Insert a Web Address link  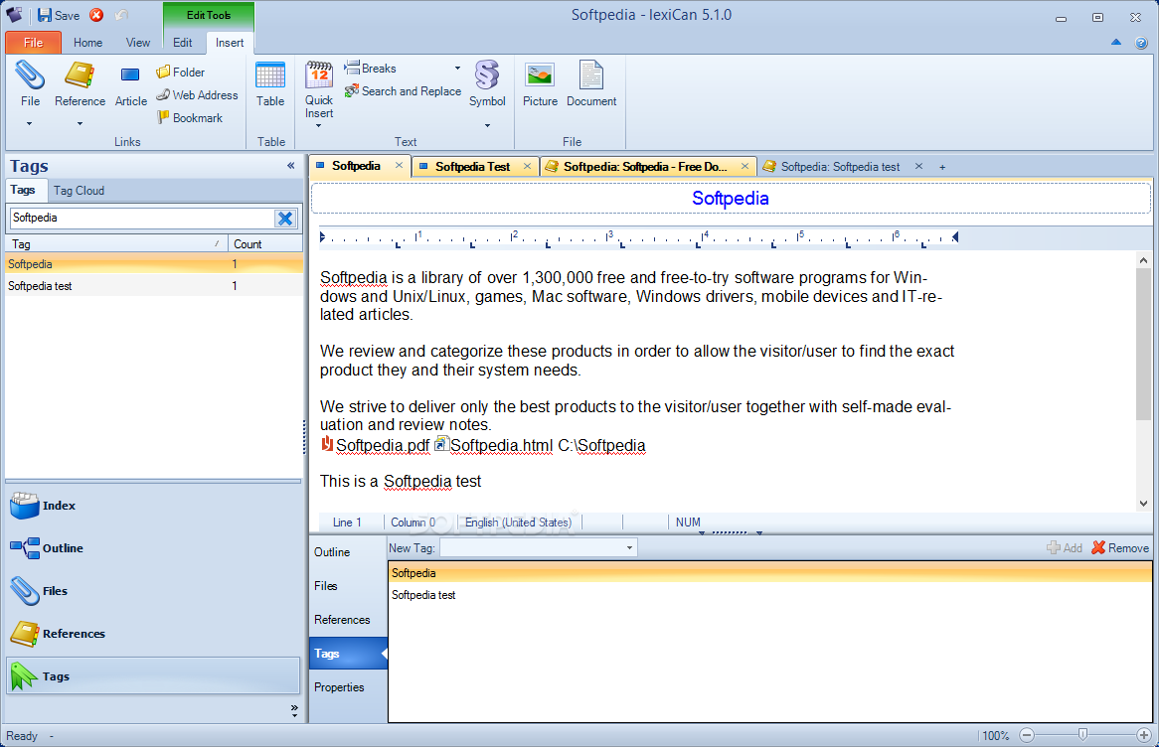(197, 94)
